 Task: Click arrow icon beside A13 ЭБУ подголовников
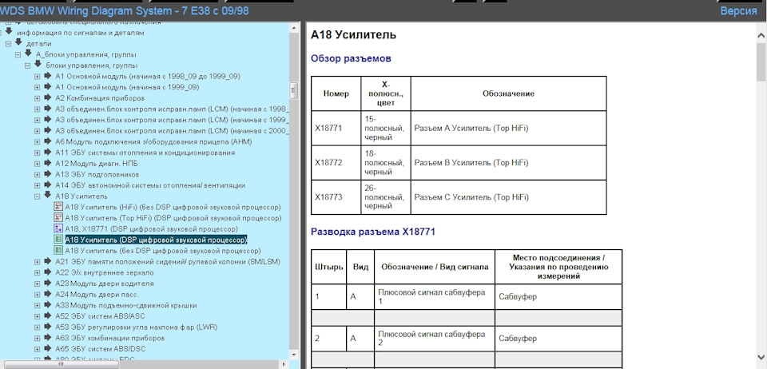tap(47, 174)
